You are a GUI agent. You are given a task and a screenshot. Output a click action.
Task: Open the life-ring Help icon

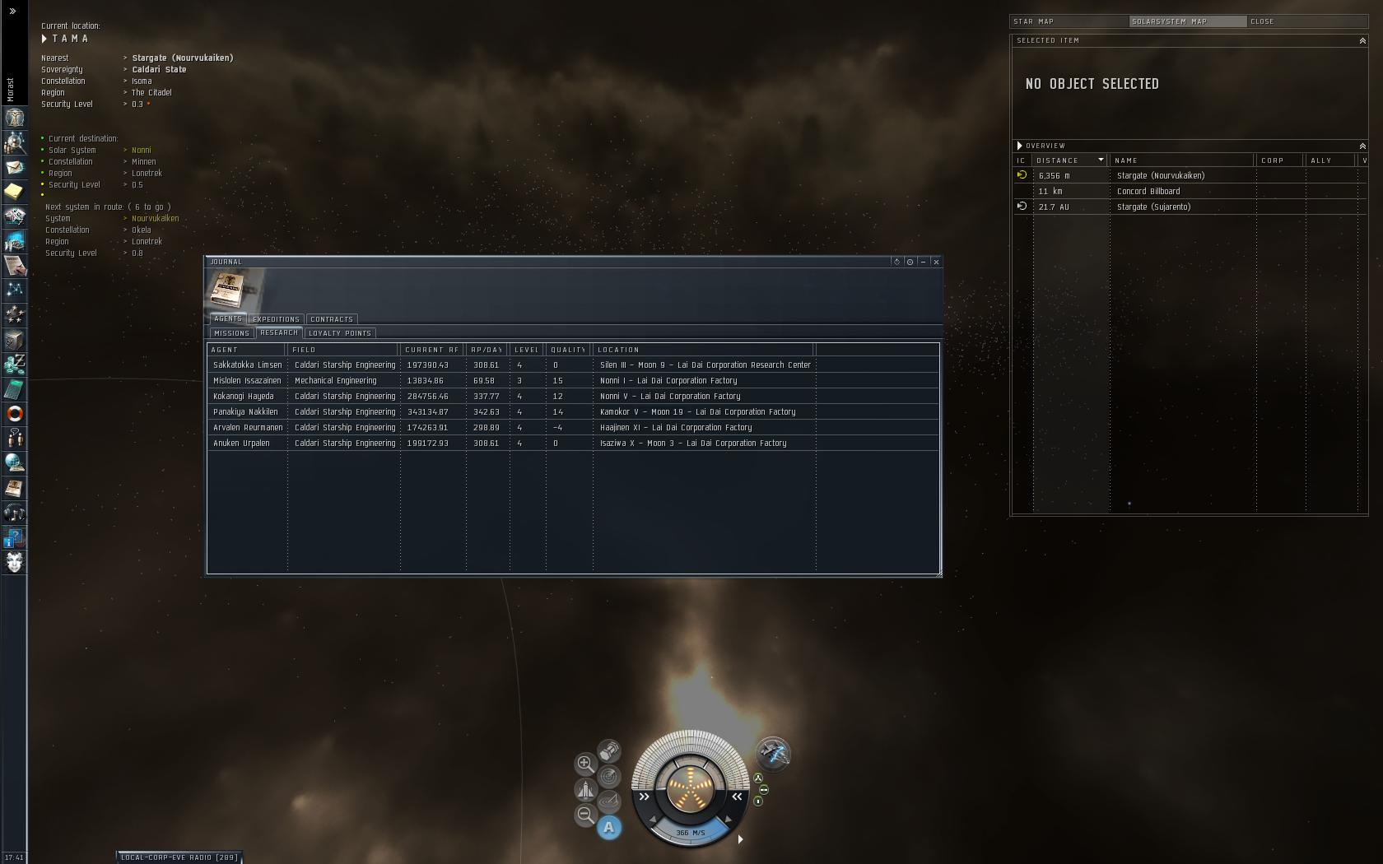pyautogui.click(x=14, y=414)
